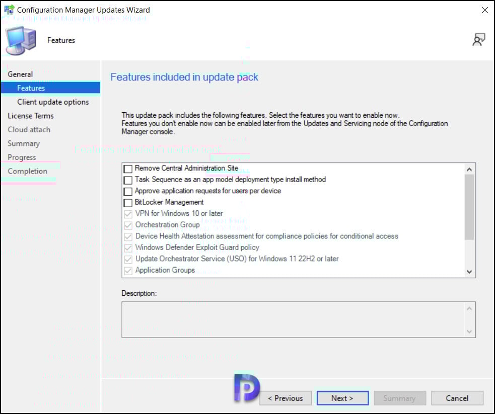Enable BitLocker Management feature
The height and width of the screenshot is (414, 495).
[128, 203]
